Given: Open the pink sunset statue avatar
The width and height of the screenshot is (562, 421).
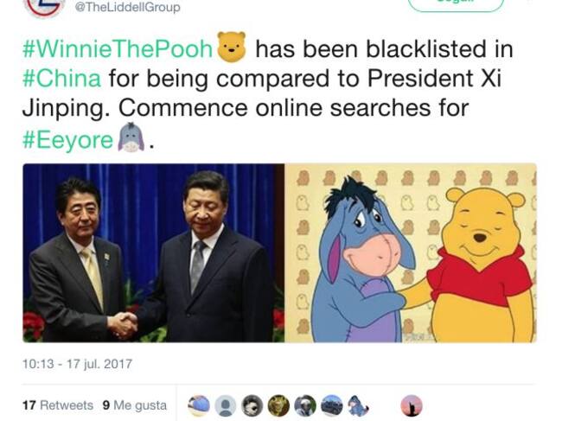Looking at the screenshot, I should pyautogui.click(x=412, y=405).
